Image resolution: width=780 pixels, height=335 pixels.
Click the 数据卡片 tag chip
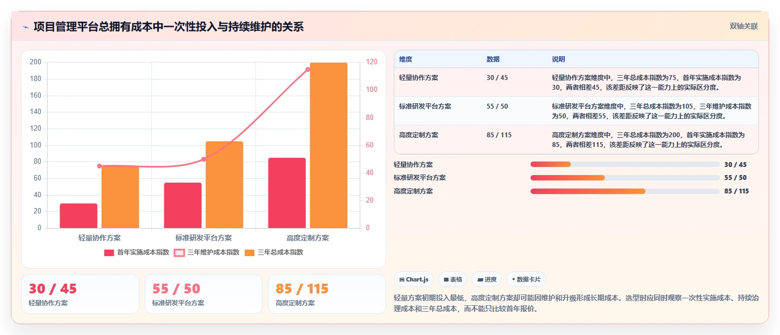526,279
